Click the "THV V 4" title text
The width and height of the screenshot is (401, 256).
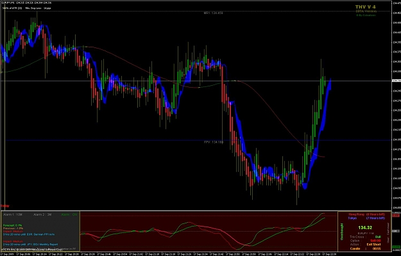(x=365, y=7)
